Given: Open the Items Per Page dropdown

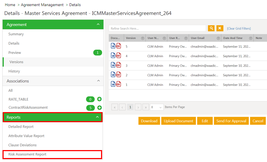Looking at the screenshot, I should click(156, 107).
